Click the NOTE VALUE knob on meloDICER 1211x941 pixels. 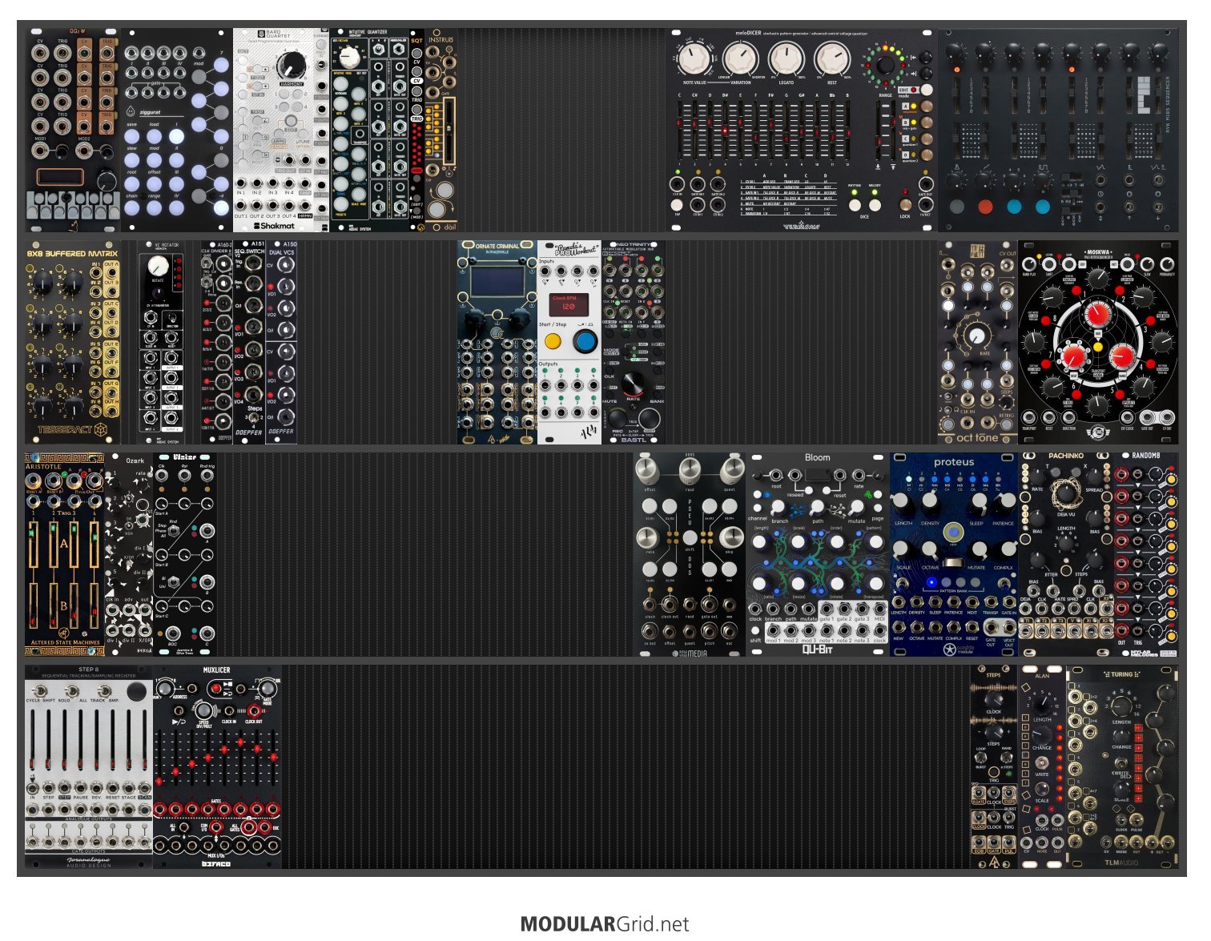(x=695, y=58)
